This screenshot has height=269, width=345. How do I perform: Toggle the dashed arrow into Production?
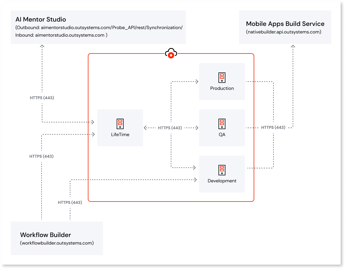(x=186, y=81)
